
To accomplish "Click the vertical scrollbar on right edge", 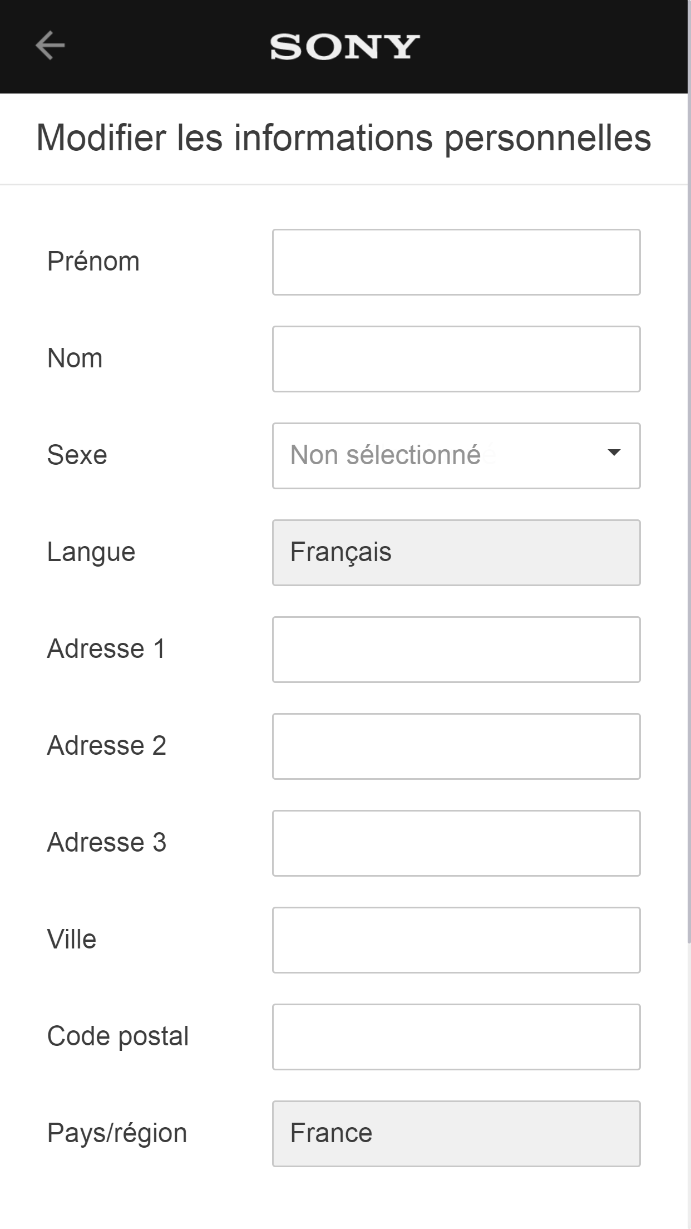I will 689,557.
